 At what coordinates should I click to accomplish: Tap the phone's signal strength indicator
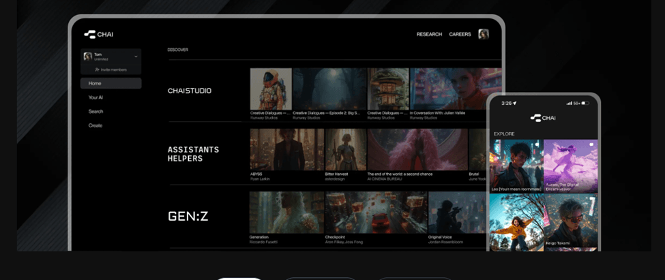569,104
